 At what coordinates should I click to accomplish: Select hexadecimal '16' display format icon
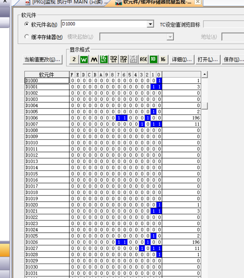pos(163,60)
